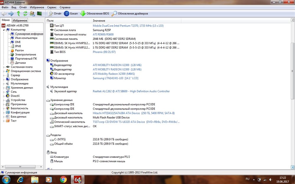Expand the Системная плата tree node

[x=4, y=67]
